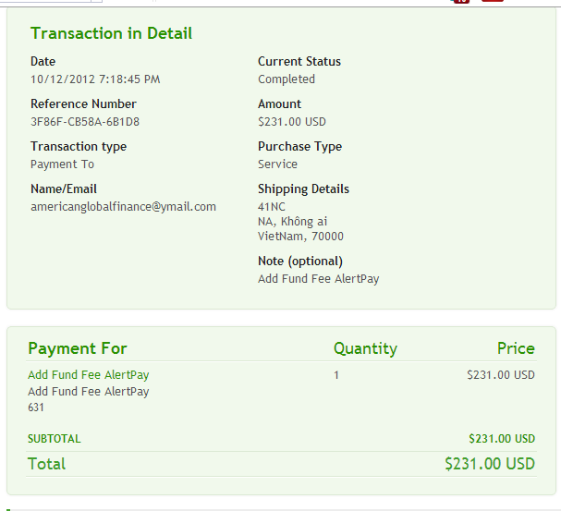Click the note text under Note (optional)

(x=318, y=279)
